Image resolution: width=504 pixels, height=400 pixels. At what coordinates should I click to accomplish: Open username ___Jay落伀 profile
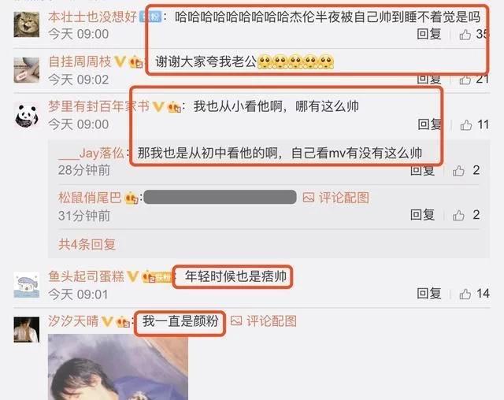point(91,154)
